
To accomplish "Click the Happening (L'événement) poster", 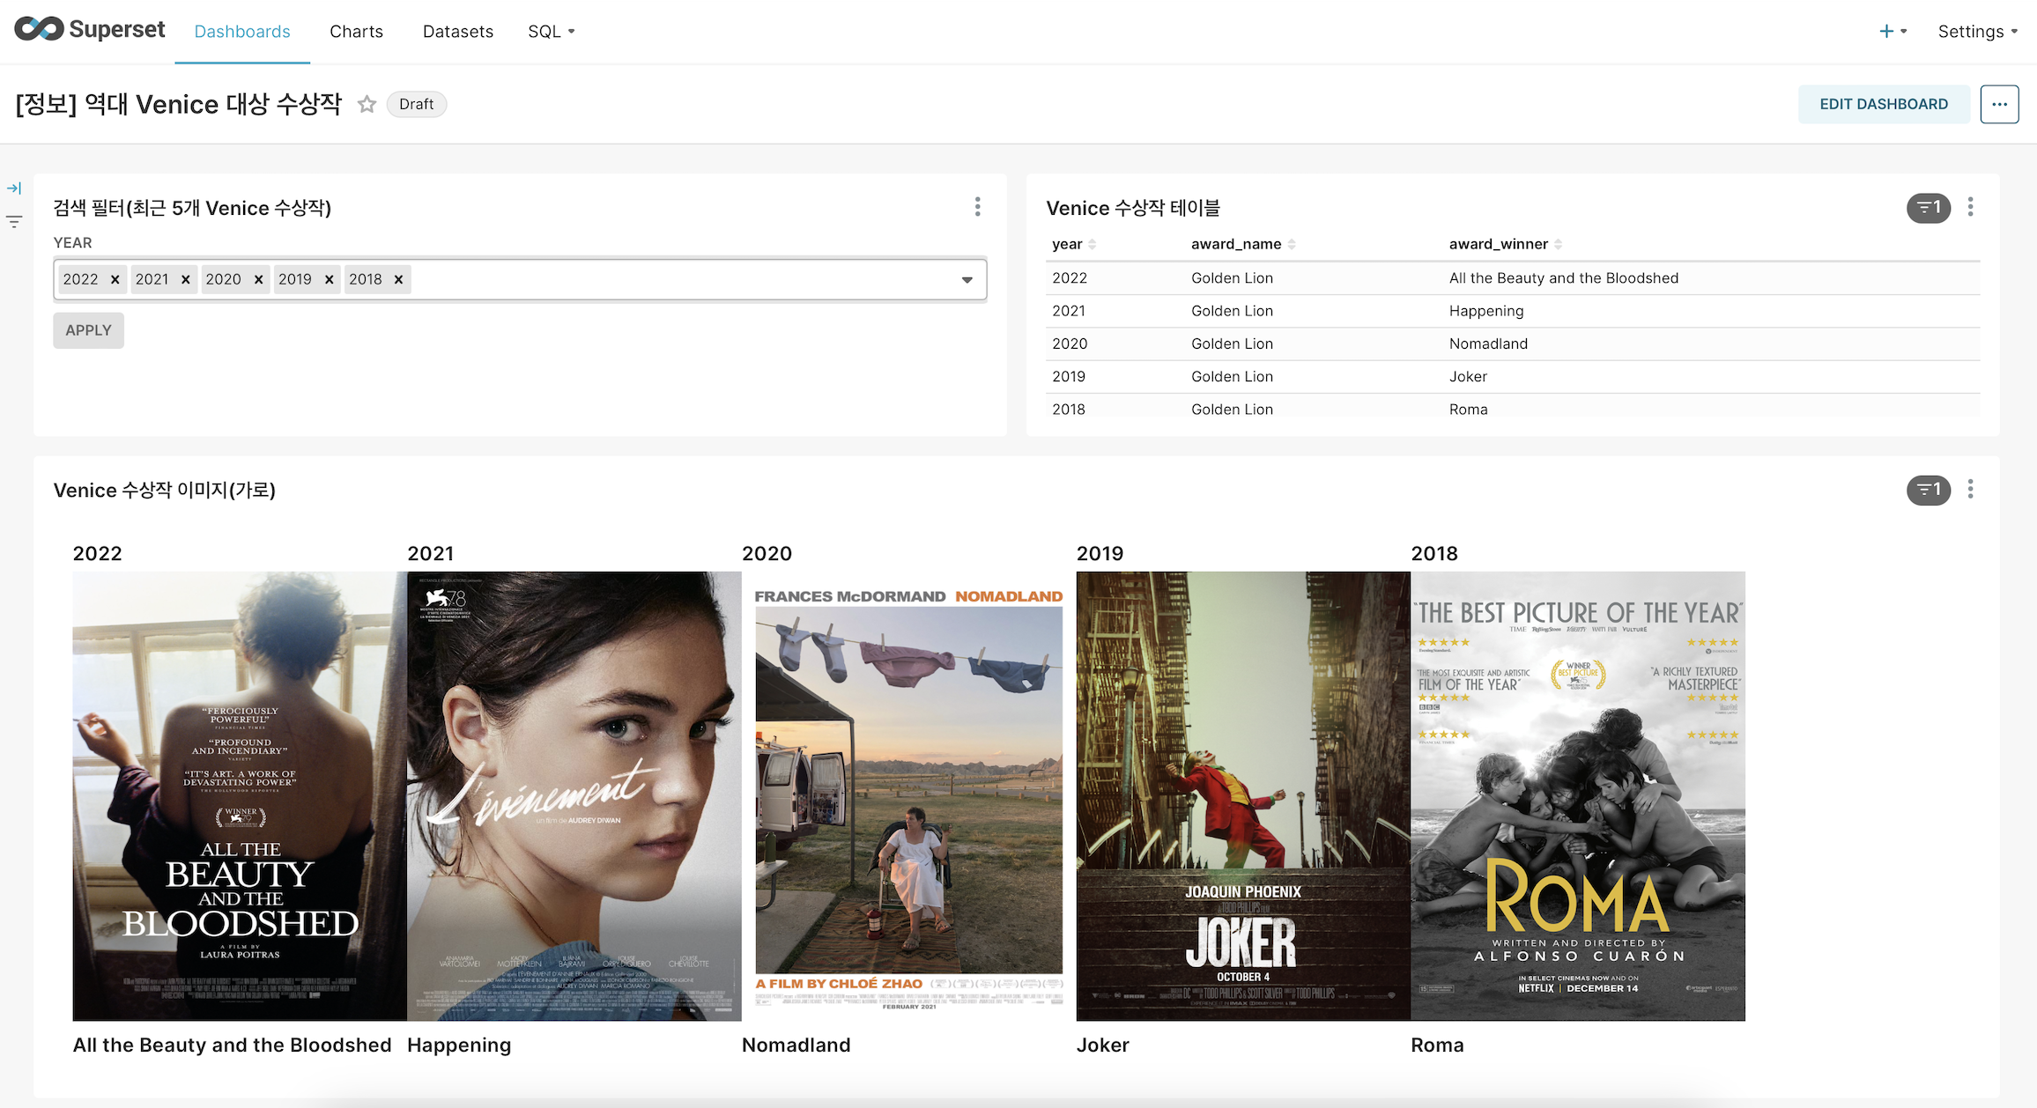I will point(574,796).
